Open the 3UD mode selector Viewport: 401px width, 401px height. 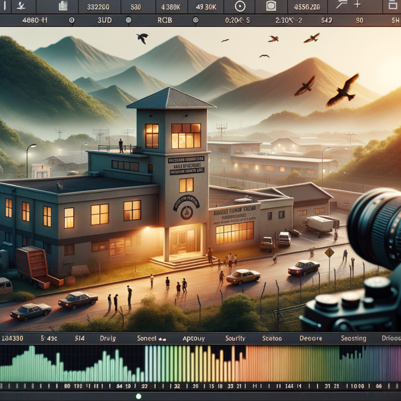coord(105,20)
